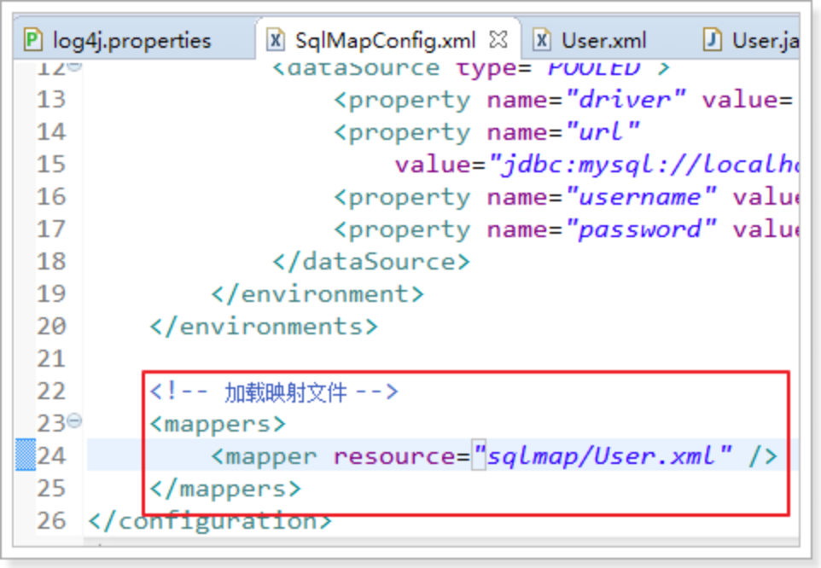This screenshot has width=821, height=568.
Task: Click the log4j.properties file icon
Action: point(33,40)
